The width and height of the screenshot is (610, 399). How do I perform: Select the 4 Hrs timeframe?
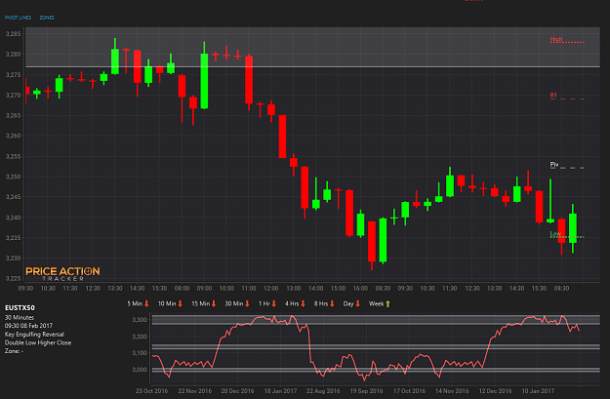(292, 303)
